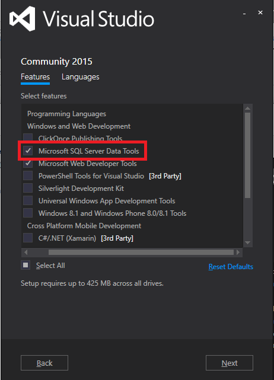Select the Windows and Web Development category

(x=79, y=126)
